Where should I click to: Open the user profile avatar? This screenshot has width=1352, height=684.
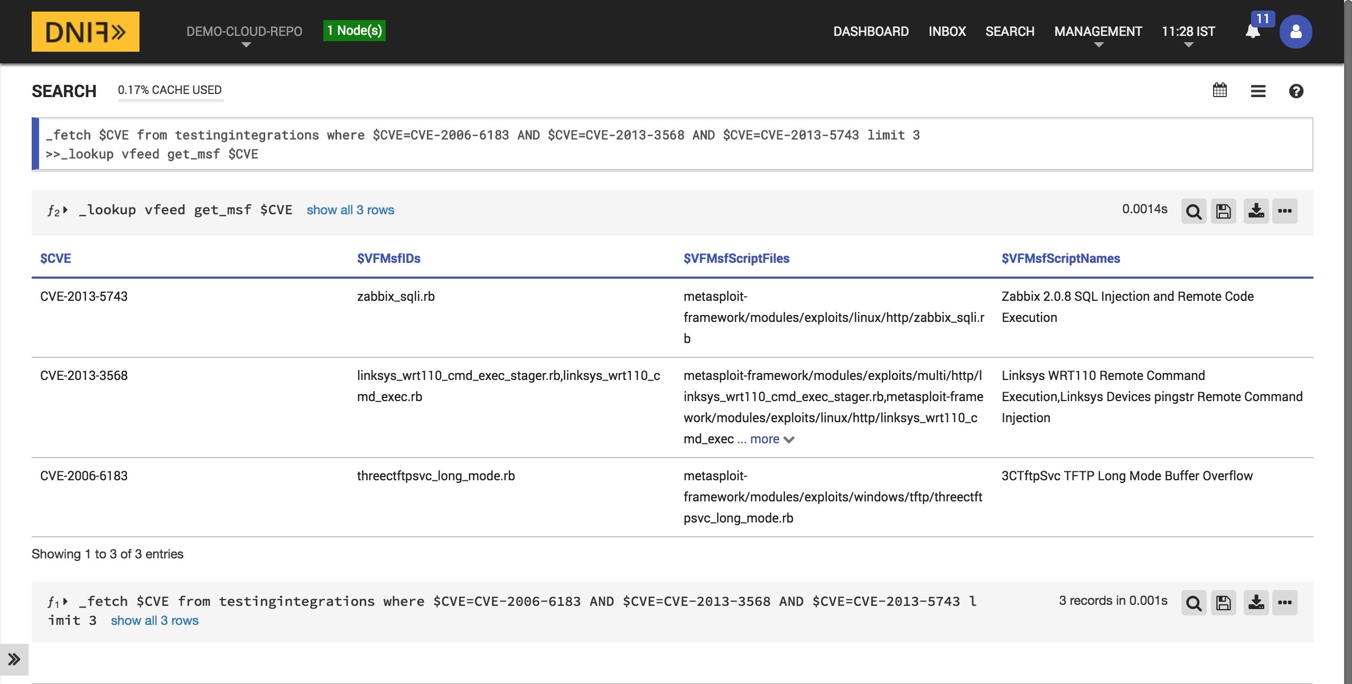1295,32
